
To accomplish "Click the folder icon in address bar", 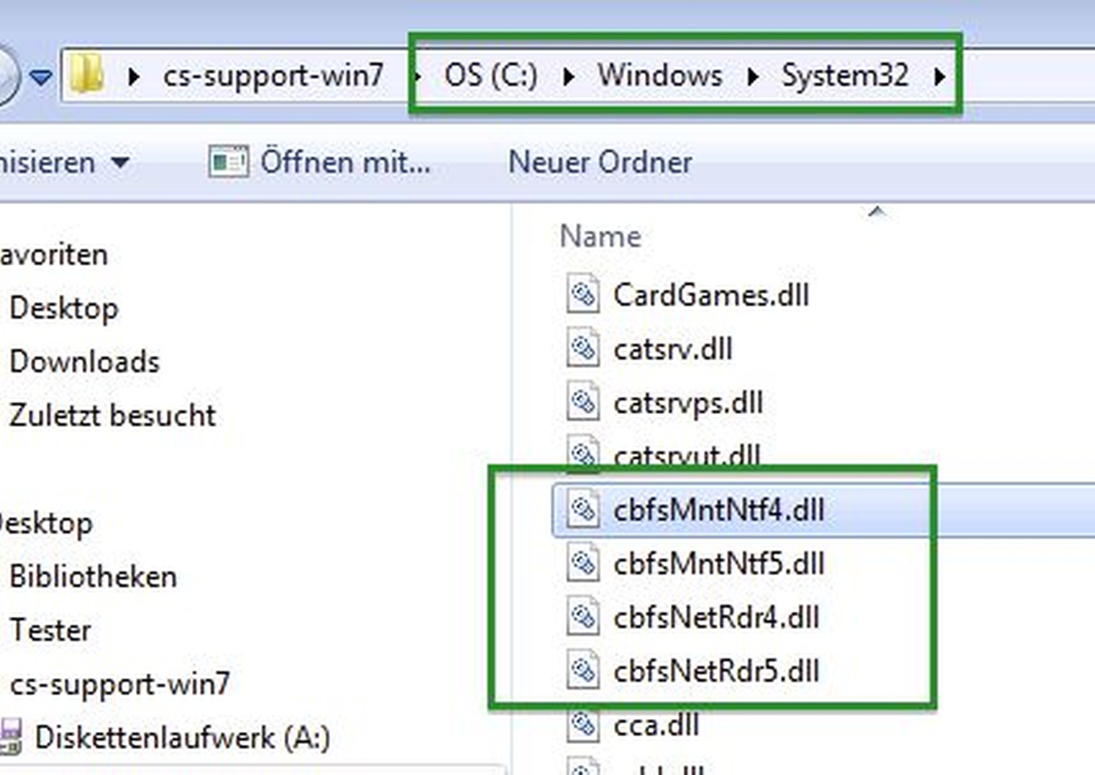I will pyautogui.click(x=86, y=75).
